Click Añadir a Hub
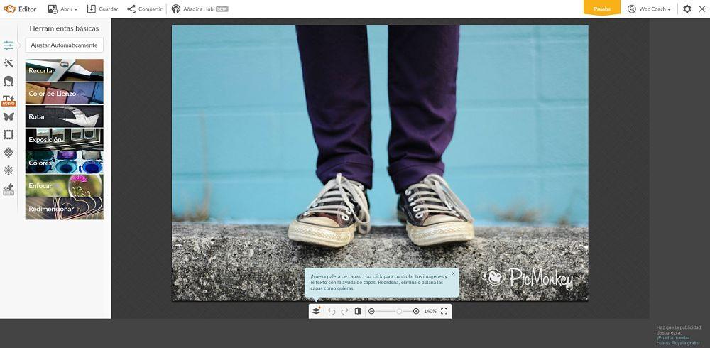 pos(200,9)
